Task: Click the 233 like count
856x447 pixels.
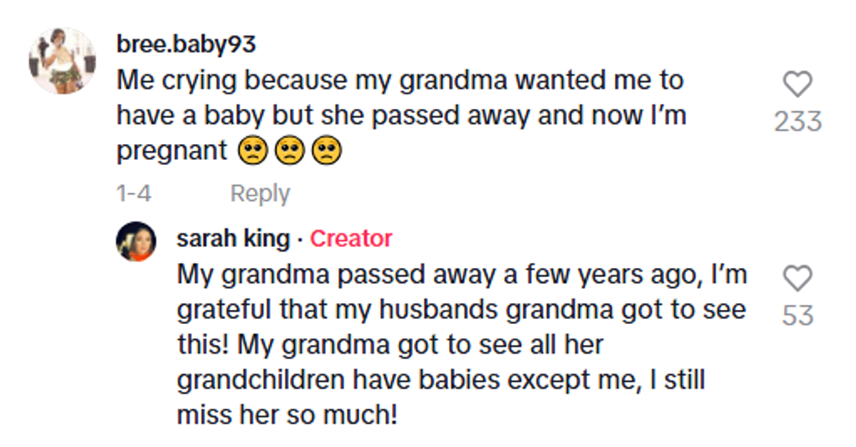Action: coord(797,120)
